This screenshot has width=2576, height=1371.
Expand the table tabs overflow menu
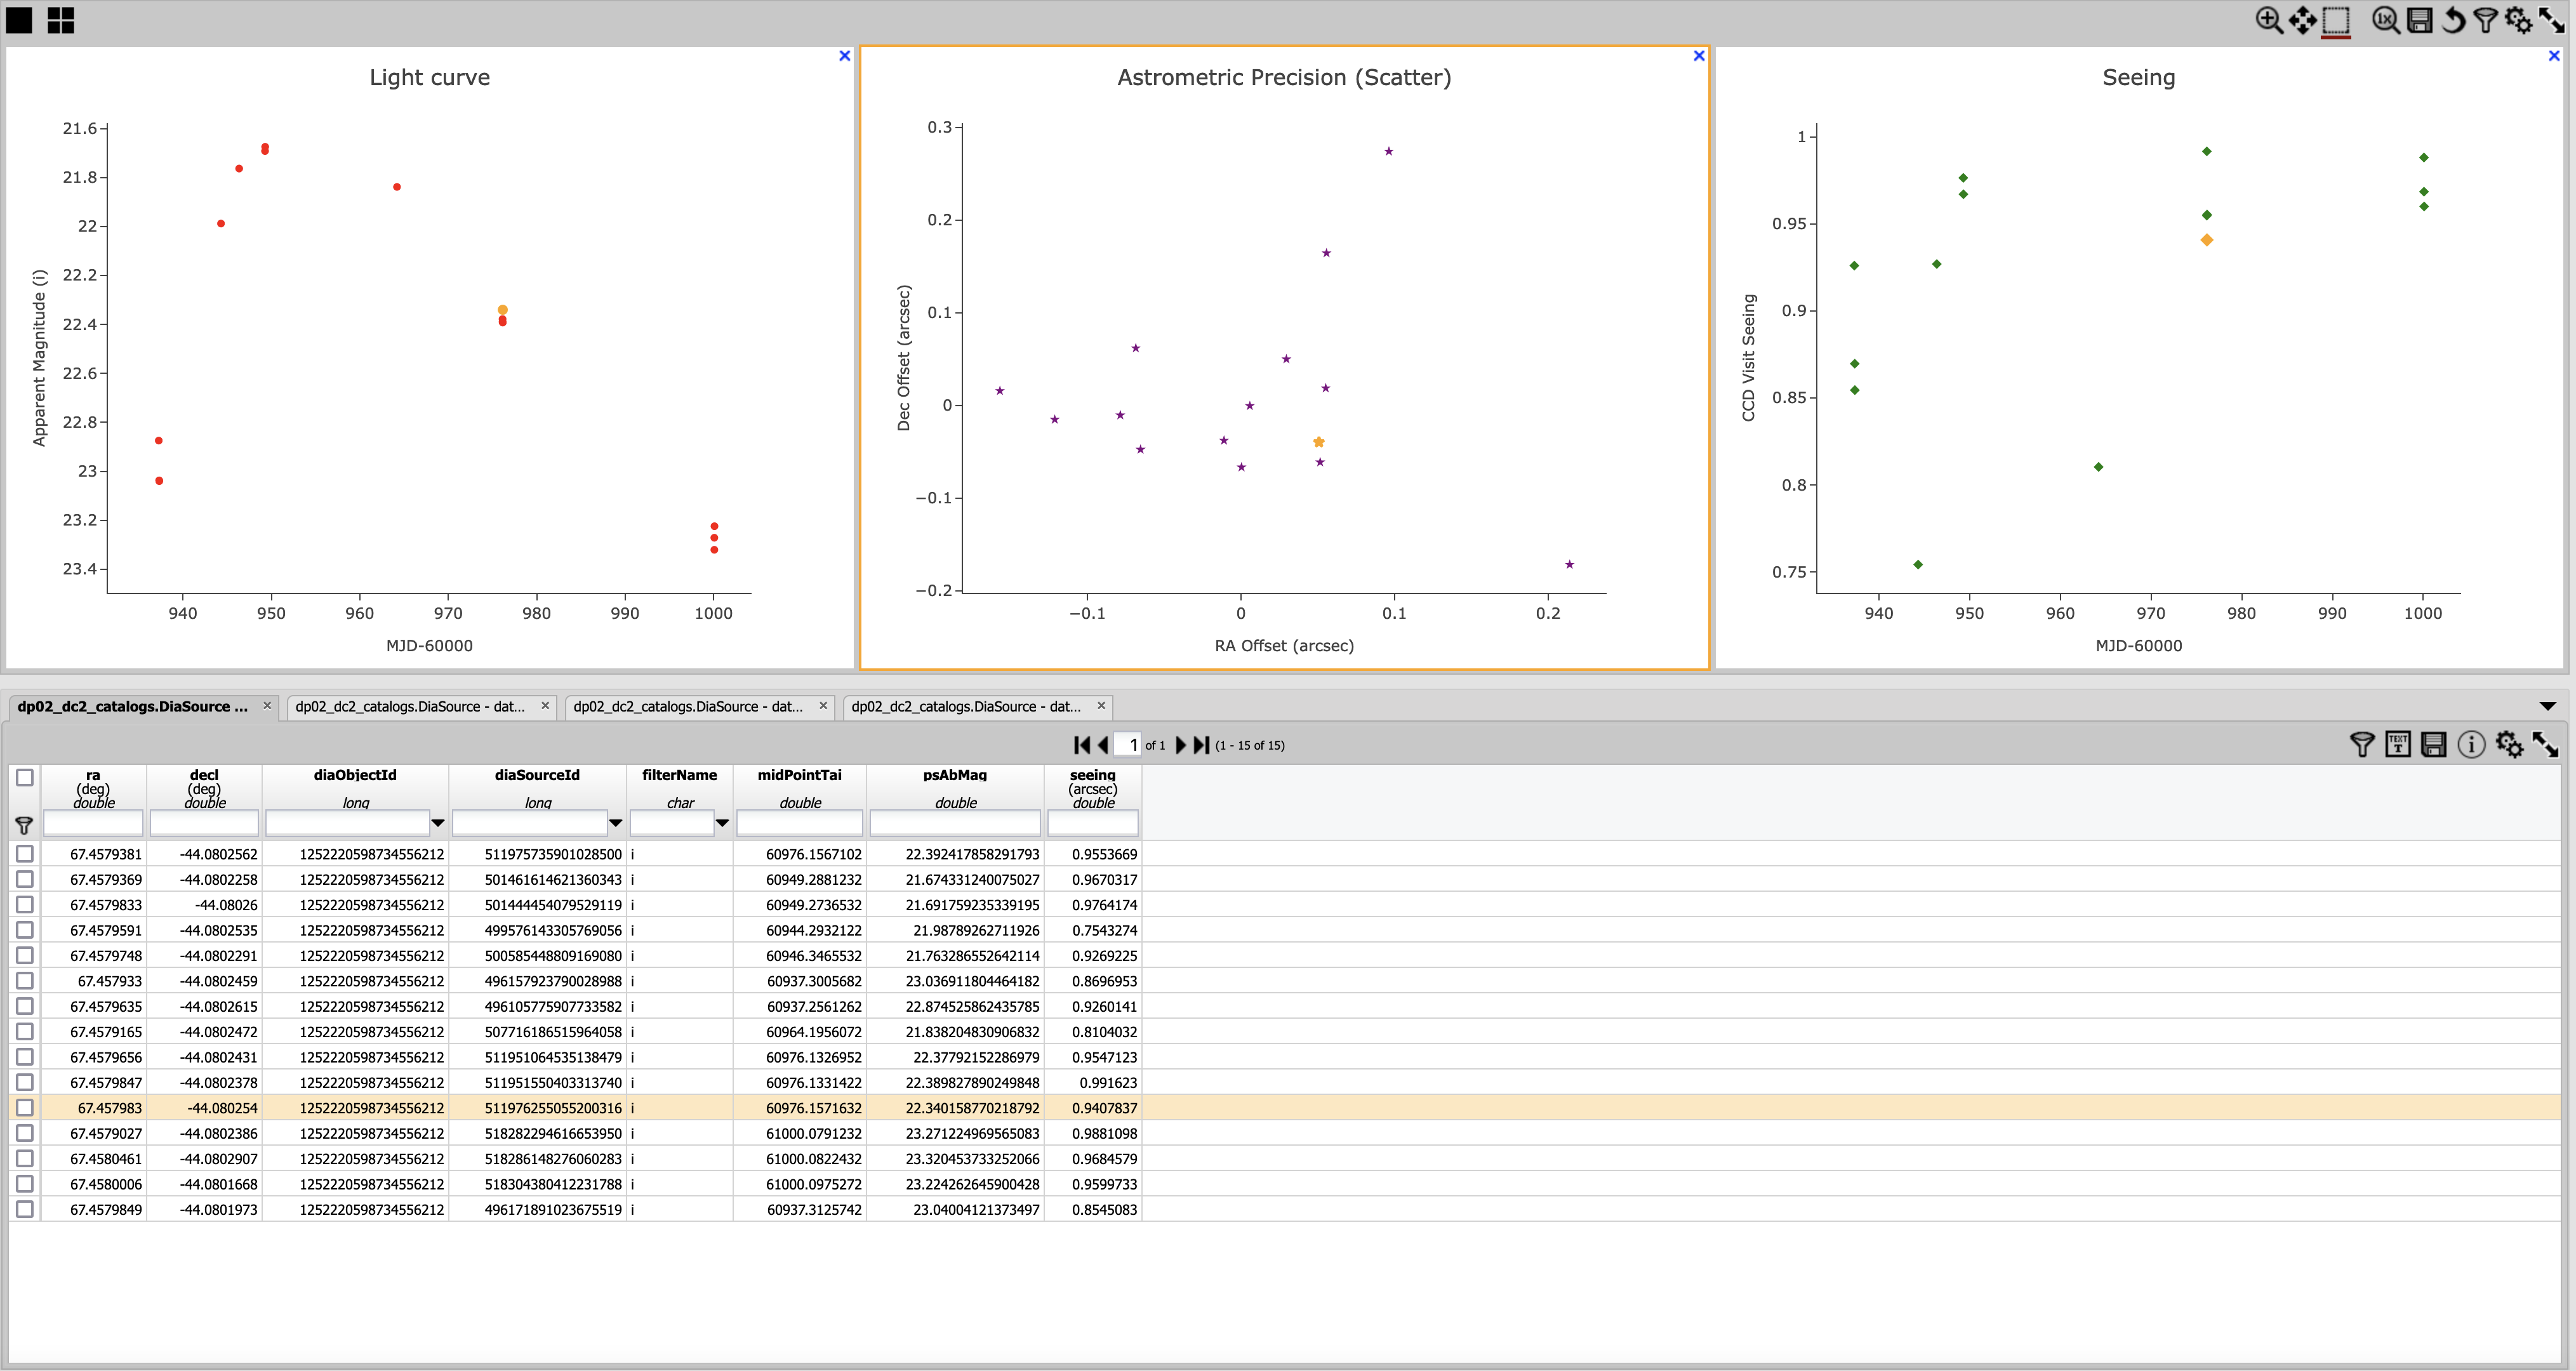point(2547,706)
